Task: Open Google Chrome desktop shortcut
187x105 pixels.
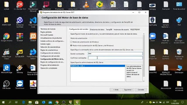Action: point(6,37)
